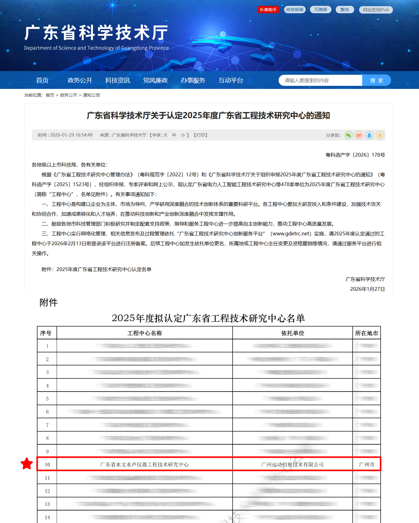Set font size to 中 (medium)

(x=174, y=135)
